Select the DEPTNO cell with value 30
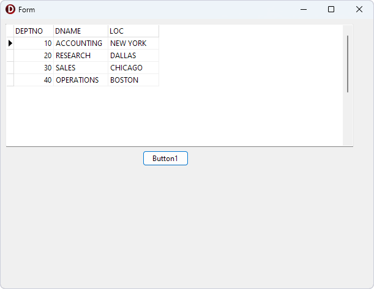The image size is (374, 289). 34,68
